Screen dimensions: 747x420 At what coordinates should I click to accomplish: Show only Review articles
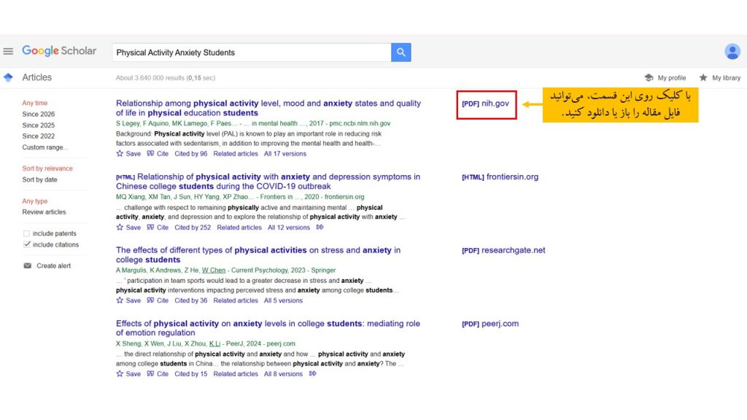click(x=44, y=212)
